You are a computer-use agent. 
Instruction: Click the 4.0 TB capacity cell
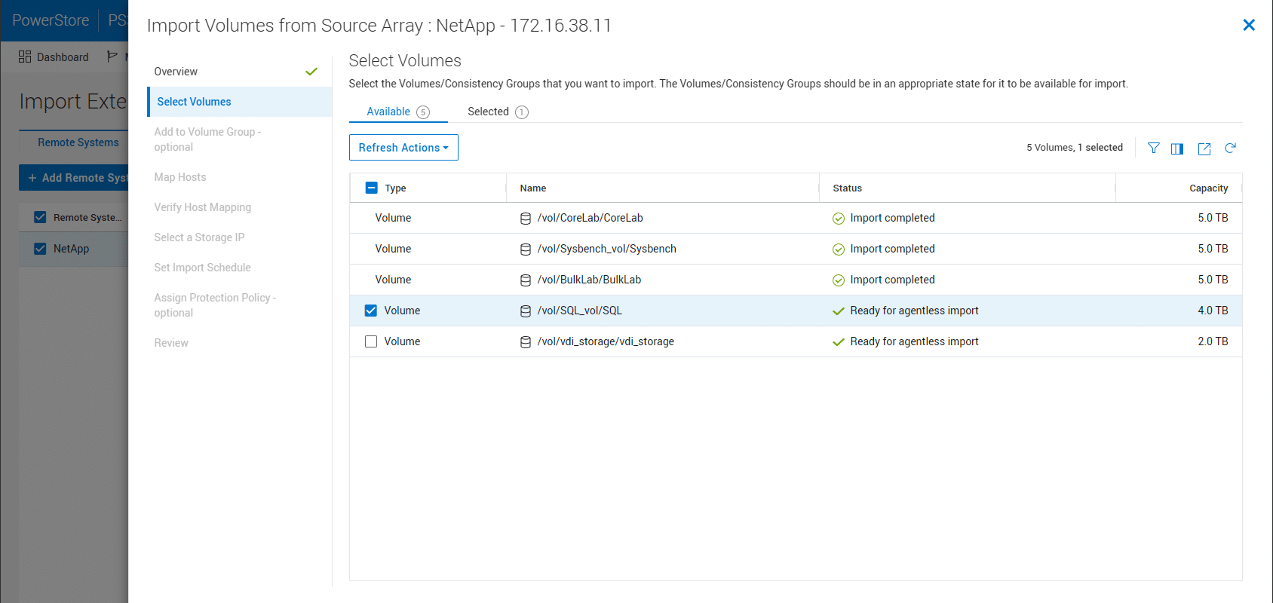click(1213, 311)
